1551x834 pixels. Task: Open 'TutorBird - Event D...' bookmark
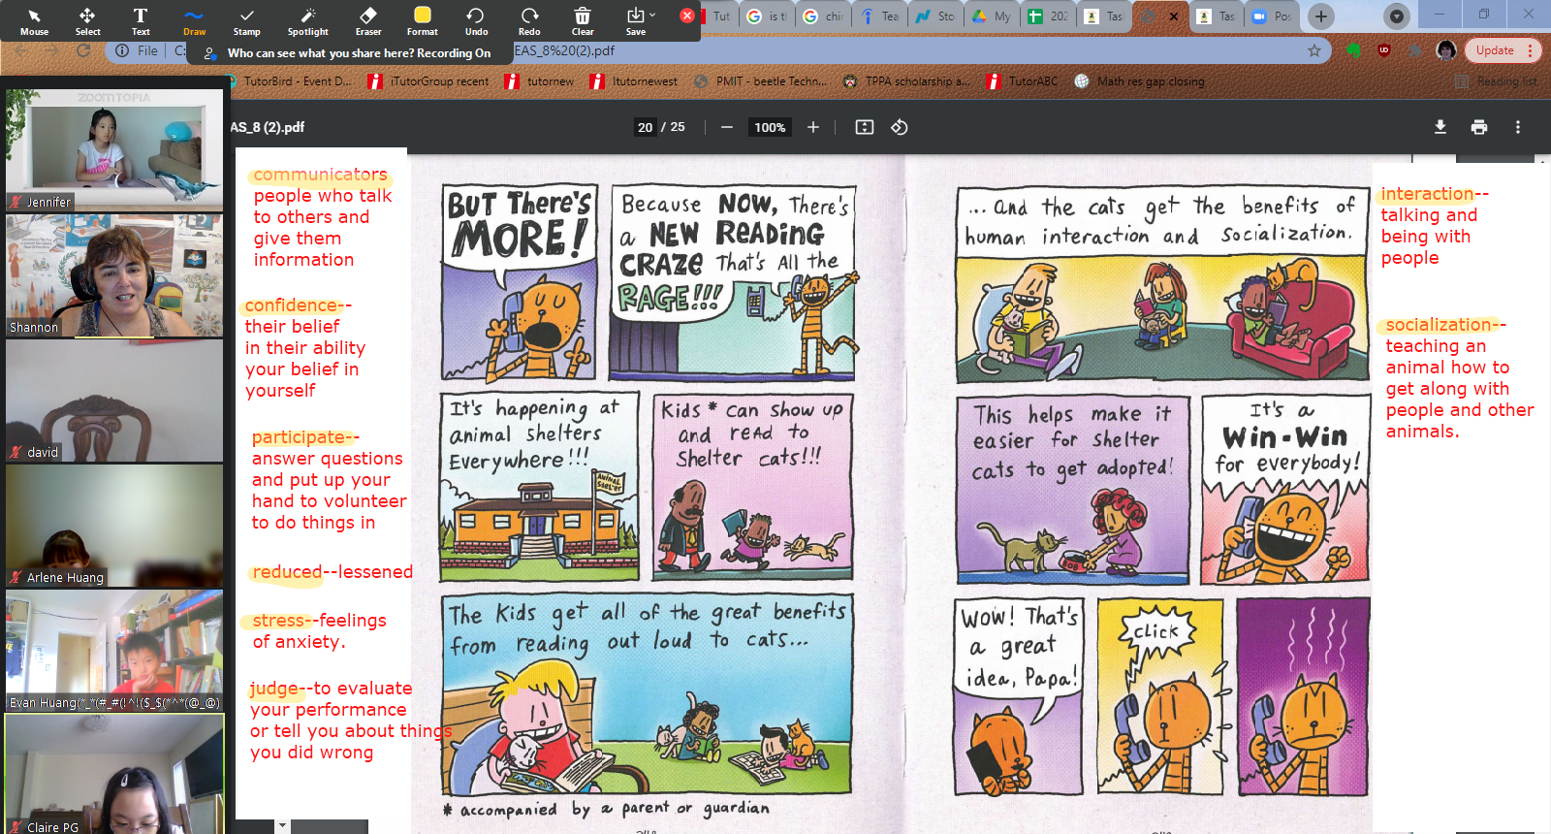tap(288, 81)
